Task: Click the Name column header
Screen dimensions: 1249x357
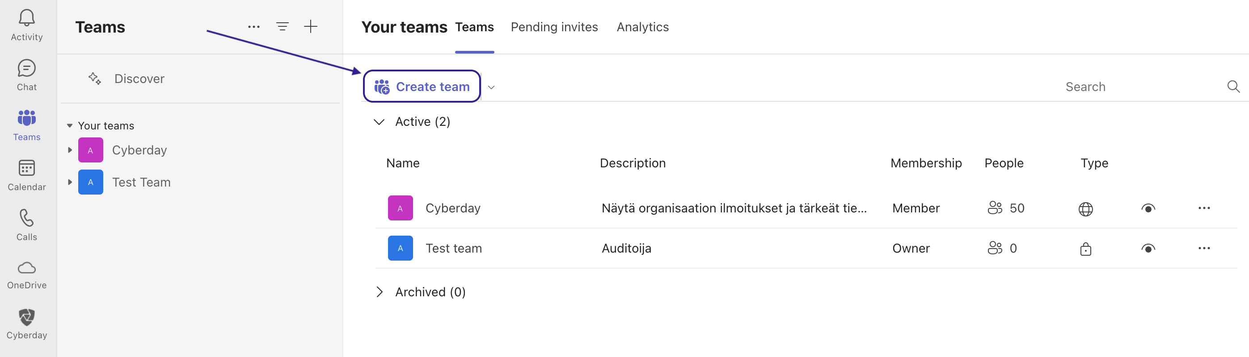Action: (x=402, y=163)
